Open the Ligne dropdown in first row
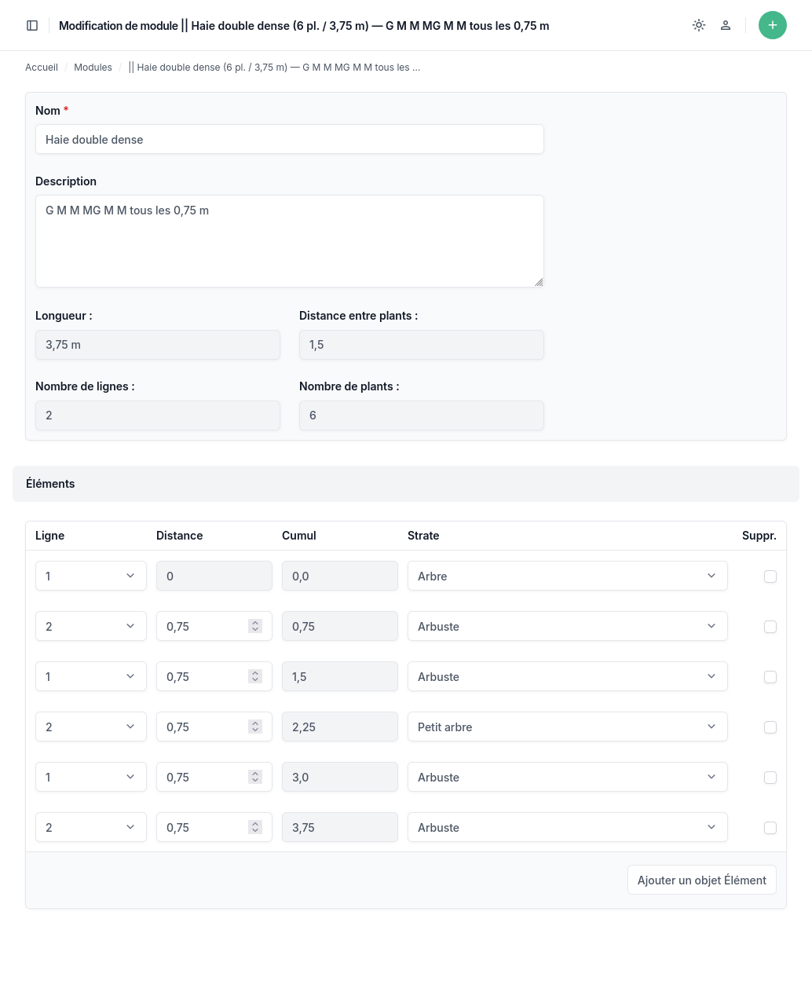The height and width of the screenshot is (1003, 812). pyautogui.click(x=90, y=576)
